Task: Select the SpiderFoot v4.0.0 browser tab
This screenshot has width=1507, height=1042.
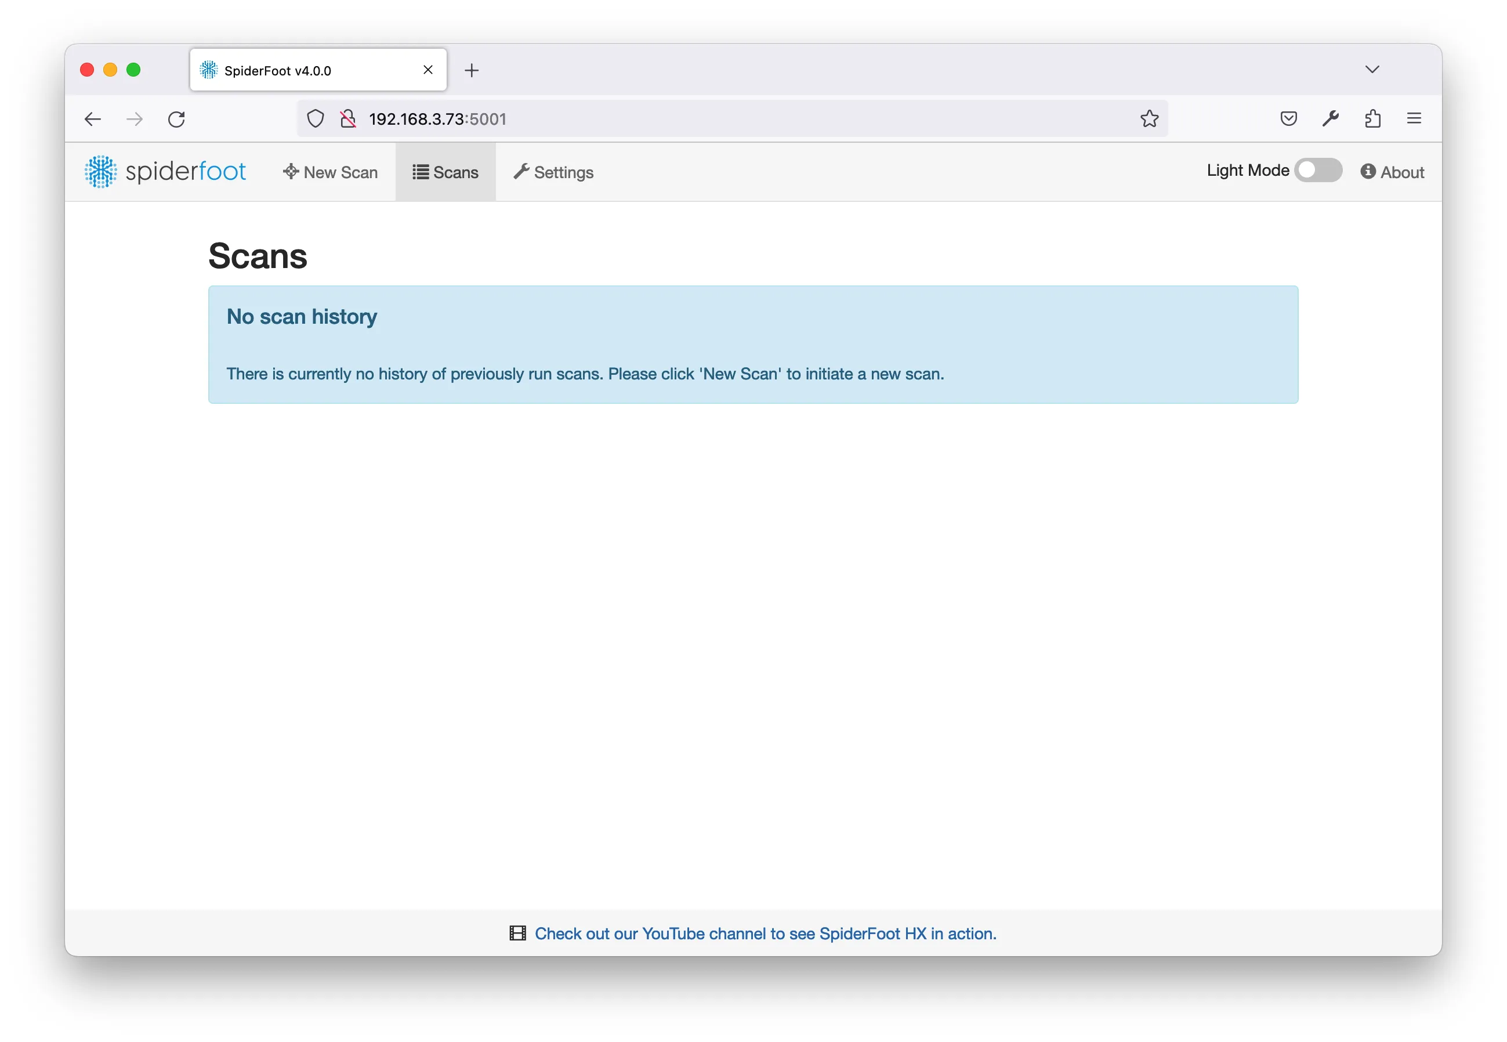Action: pyautogui.click(x=318, y=69)
